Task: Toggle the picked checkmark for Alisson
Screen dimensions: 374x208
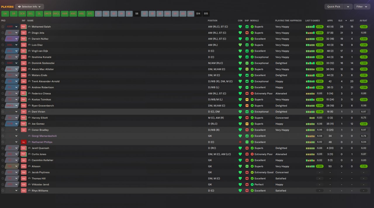Action: tap(3, 166)
